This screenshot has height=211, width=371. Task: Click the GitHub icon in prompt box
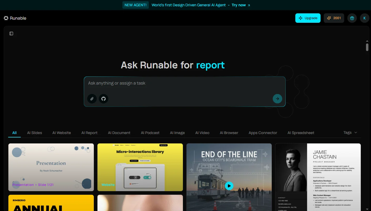click(104, 99)
